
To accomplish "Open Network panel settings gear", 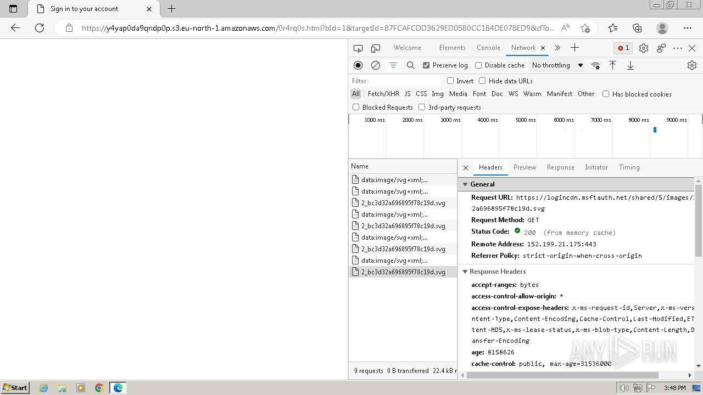I will tap(692, 65).
